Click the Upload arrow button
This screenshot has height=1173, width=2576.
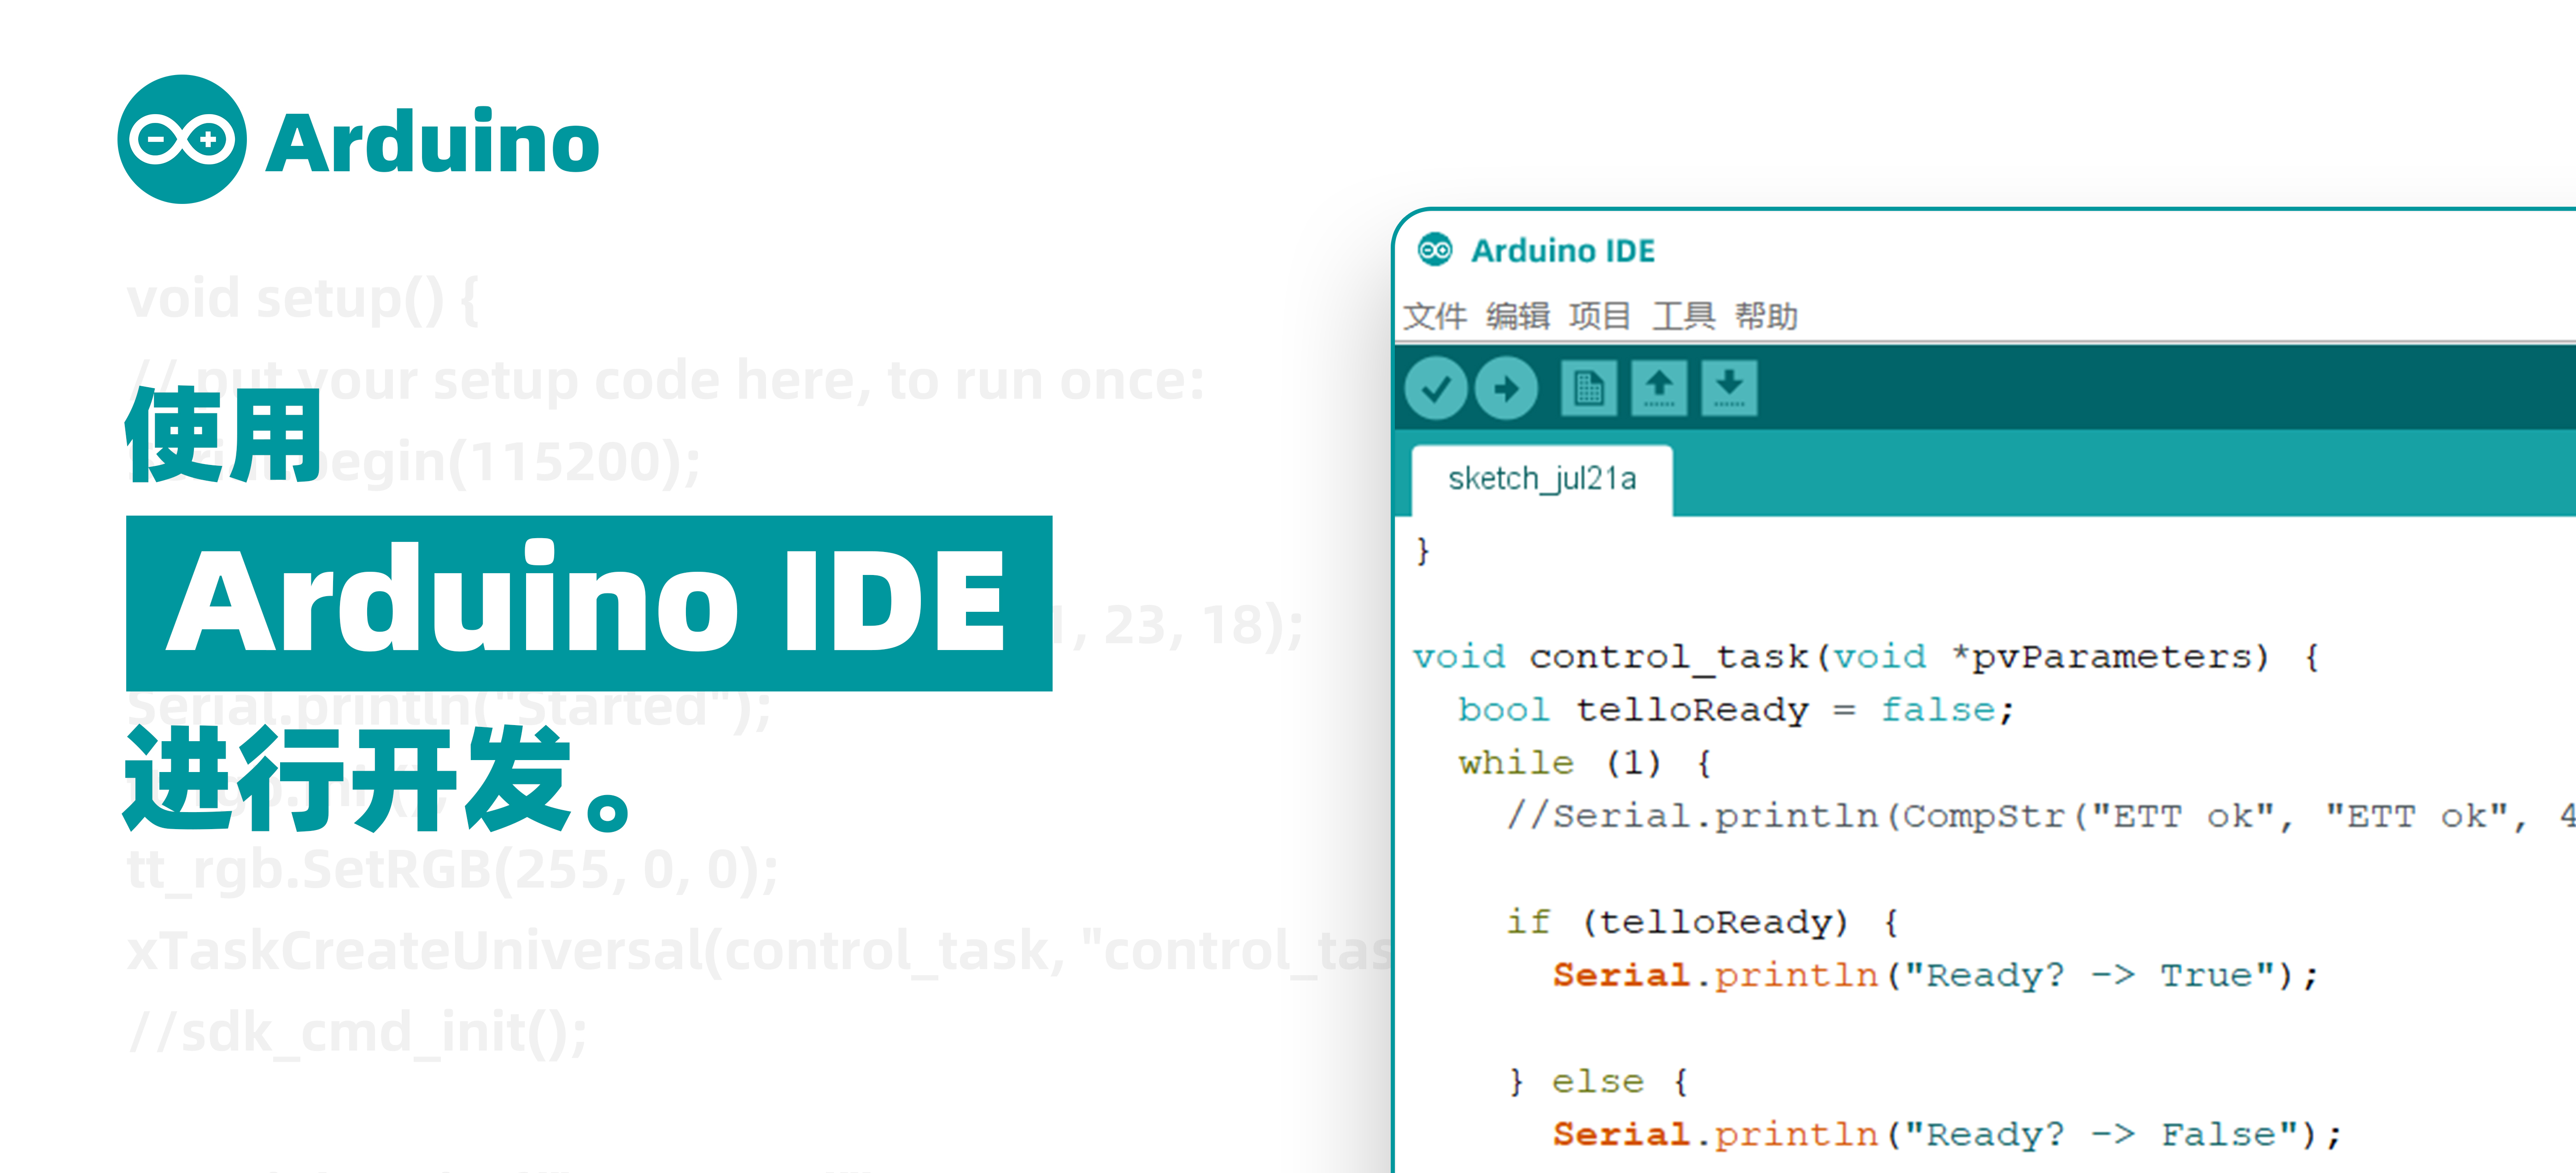pyautogui.click(x=1506, y=388)
